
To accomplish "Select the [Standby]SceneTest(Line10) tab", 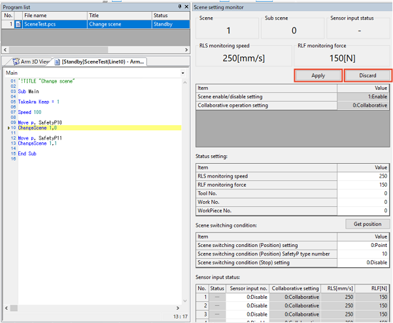I will coord(101,62).
